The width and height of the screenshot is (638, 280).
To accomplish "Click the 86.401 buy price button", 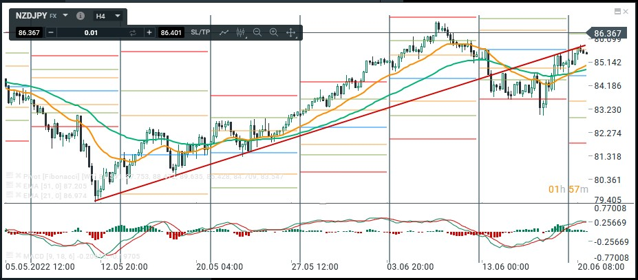I will 171,32.
